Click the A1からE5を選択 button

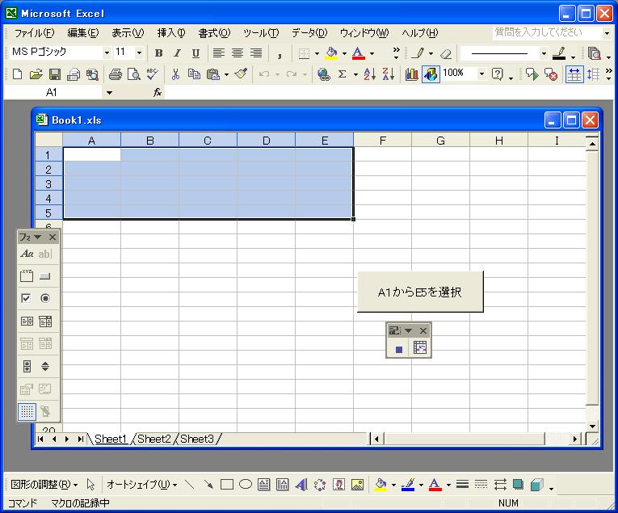pos(420,292)
